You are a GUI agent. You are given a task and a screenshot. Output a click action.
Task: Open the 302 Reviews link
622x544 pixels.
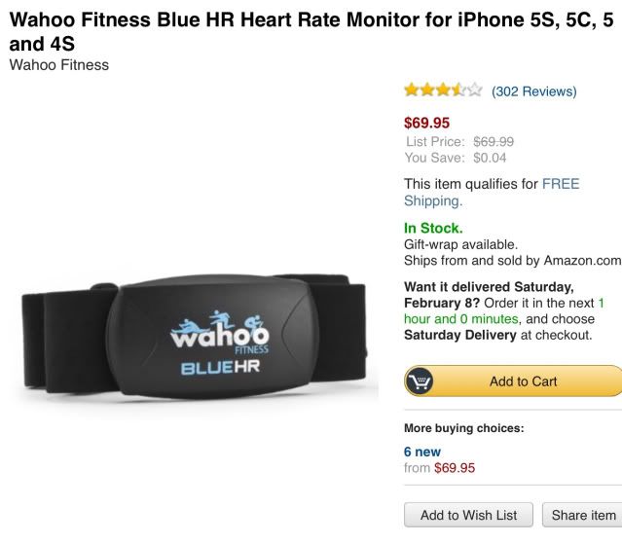pyautogui.click(x=534, y=91)
